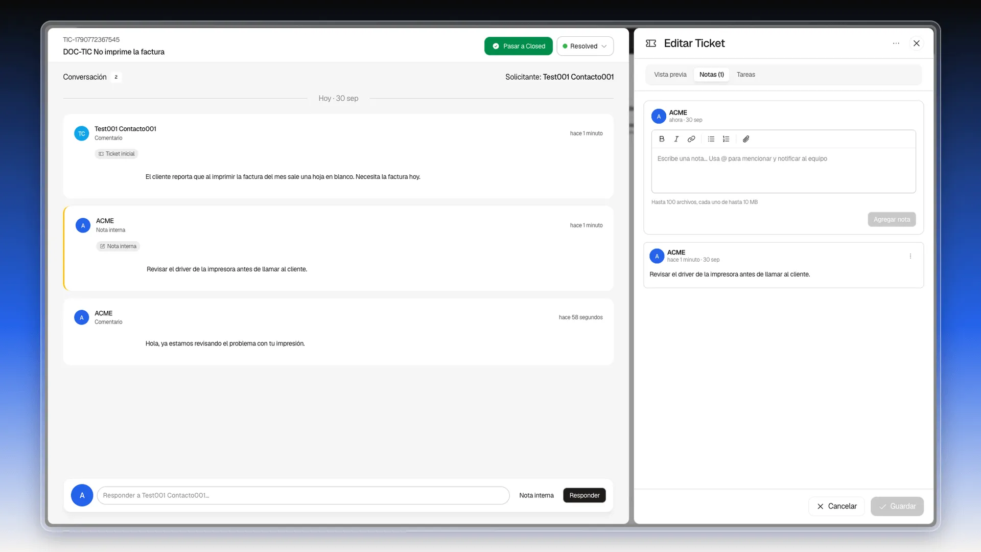This screenshot has width=981, height=552.
Task: Click the Nota interna tag on ACME message
Action: coord(118,246)
